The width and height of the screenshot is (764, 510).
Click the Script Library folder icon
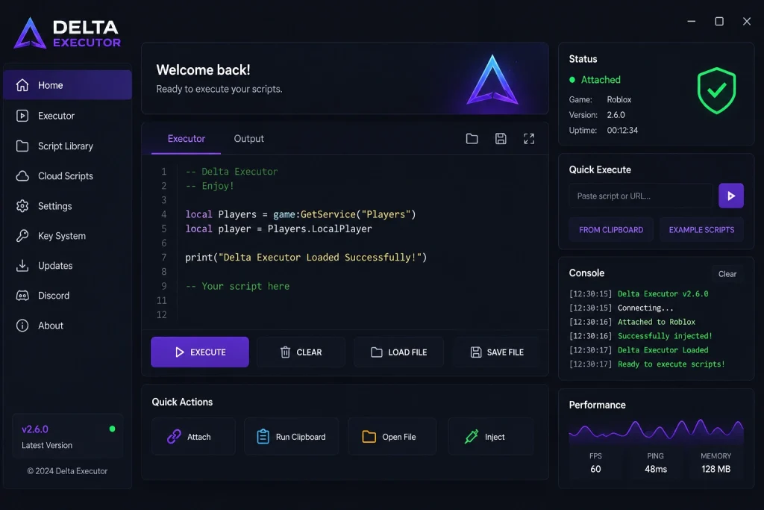point(22,146)
